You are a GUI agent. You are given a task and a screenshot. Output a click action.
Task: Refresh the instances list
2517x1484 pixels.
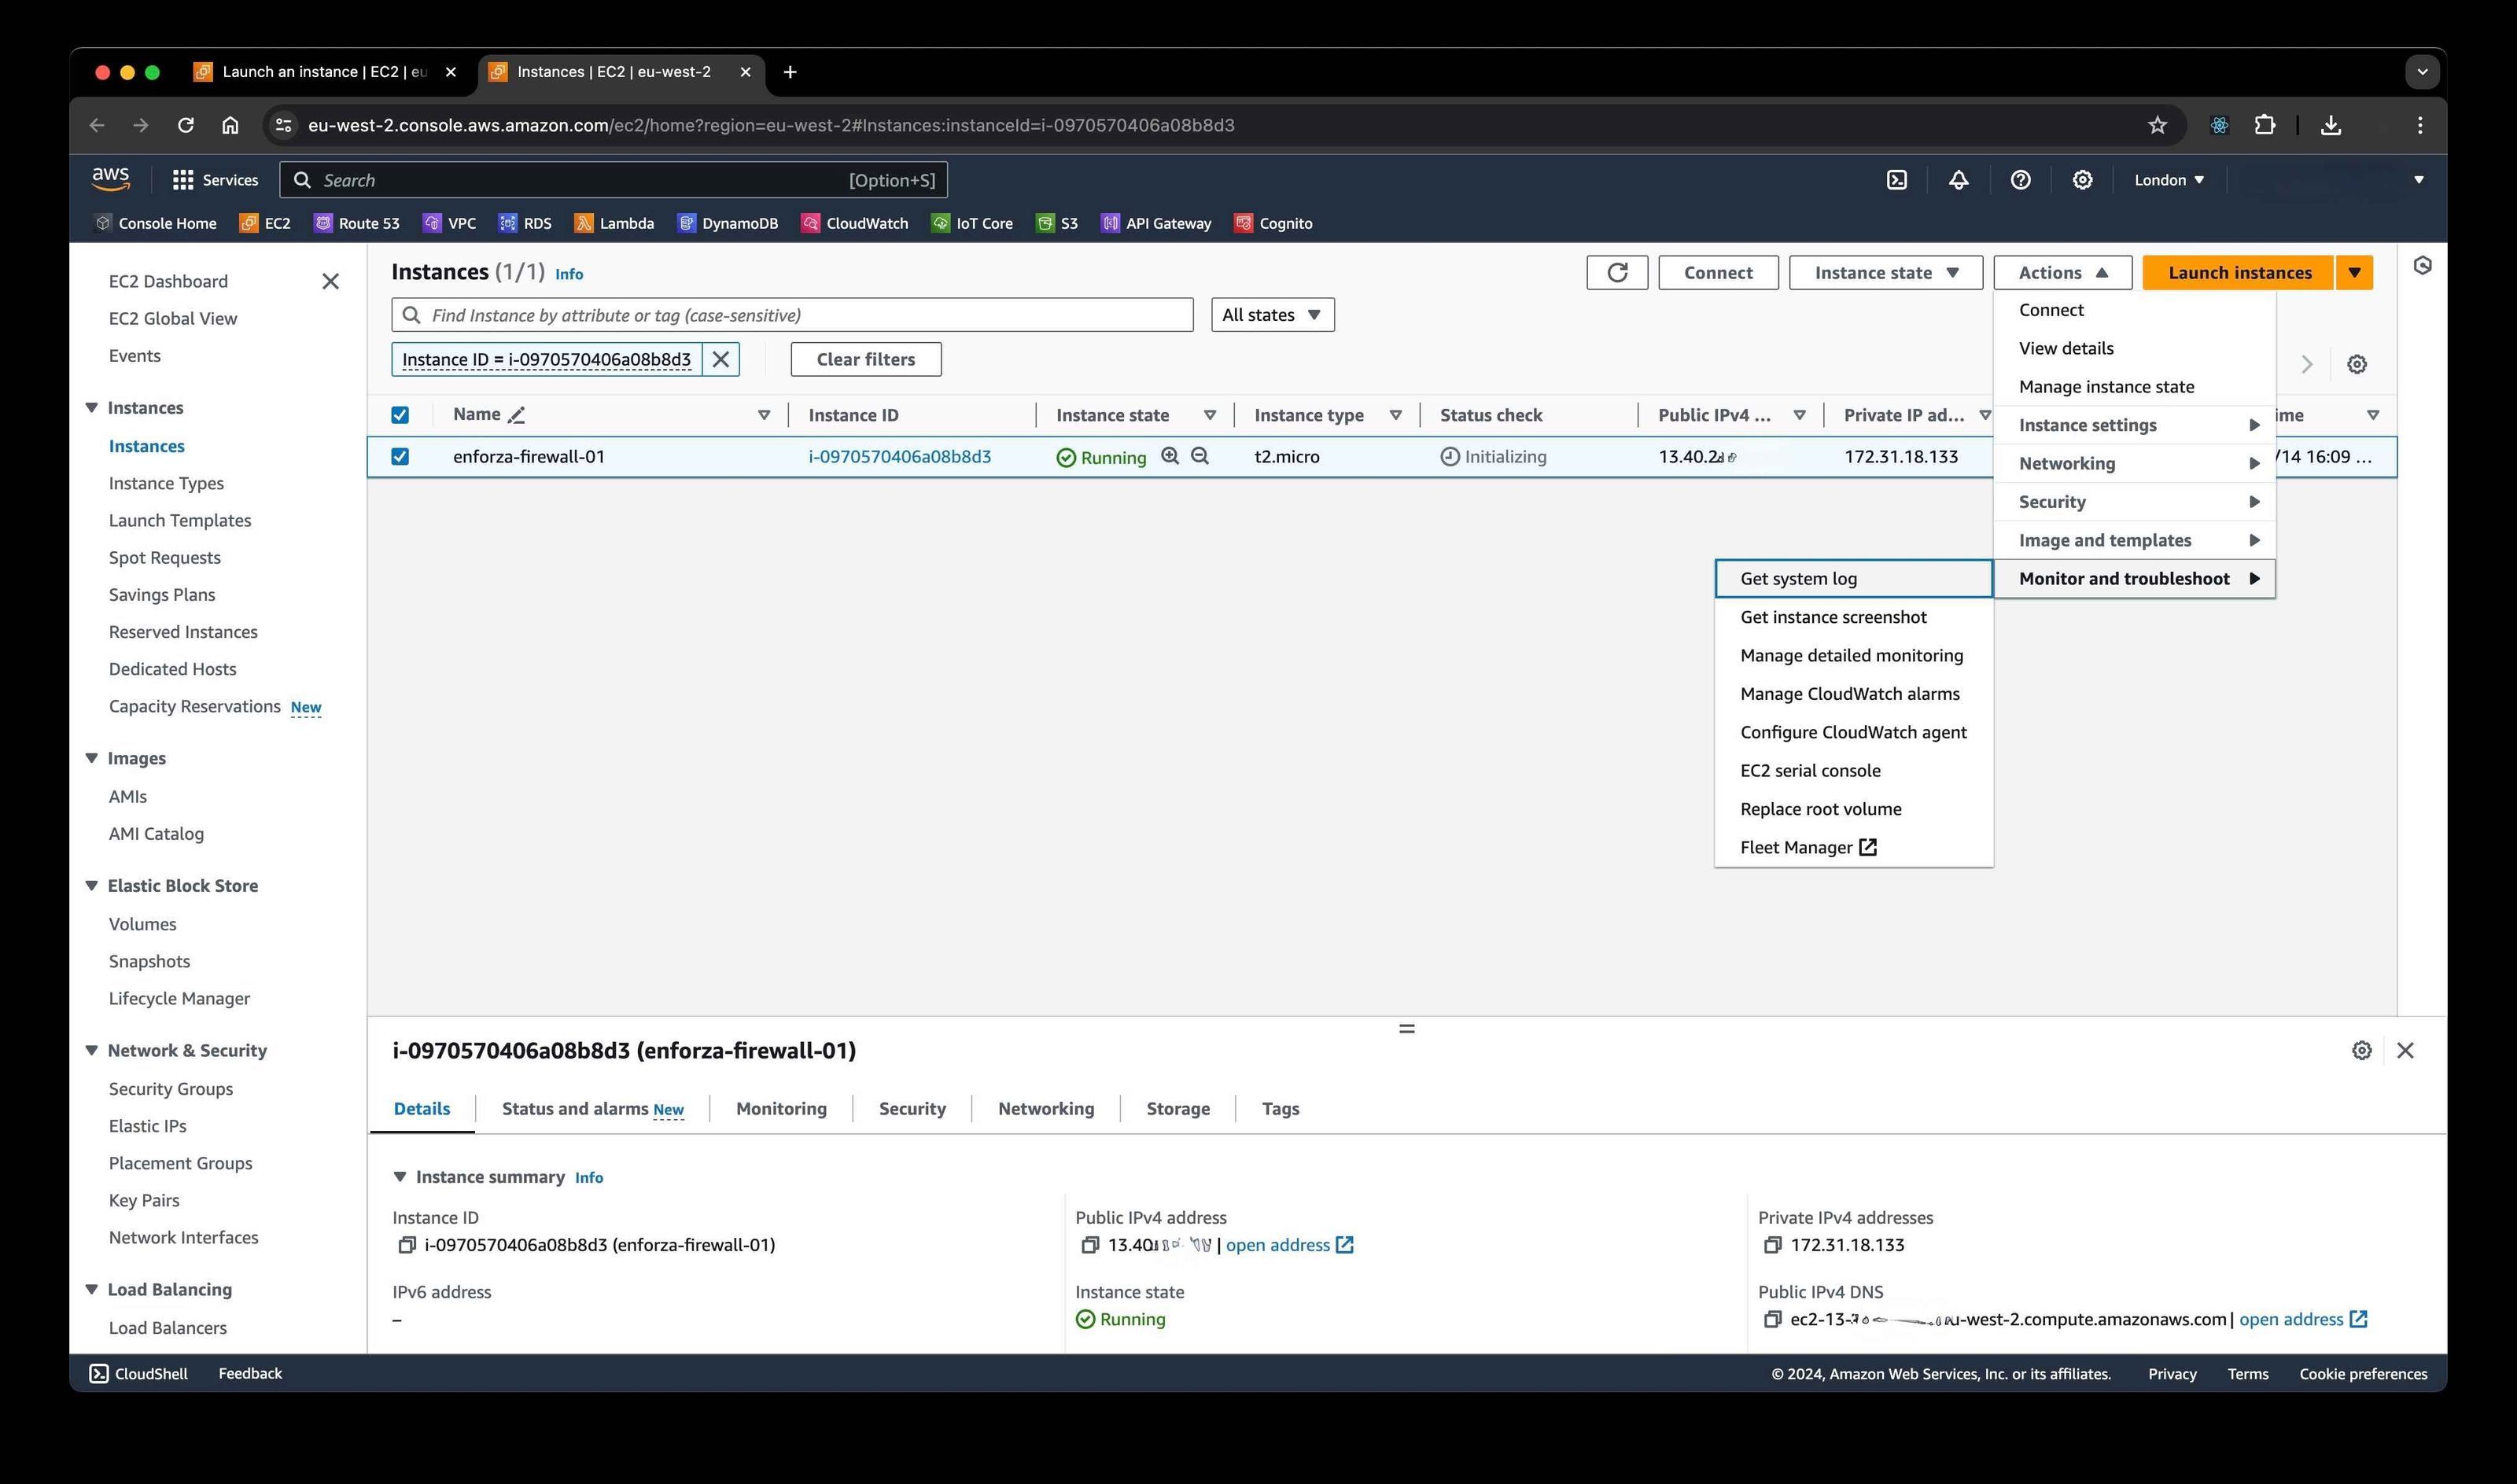coord(1617,273)
